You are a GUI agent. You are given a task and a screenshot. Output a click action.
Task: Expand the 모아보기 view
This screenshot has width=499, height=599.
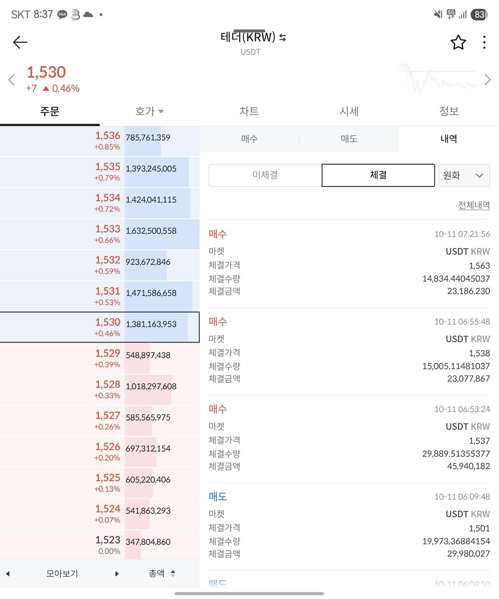coord(62,573)
